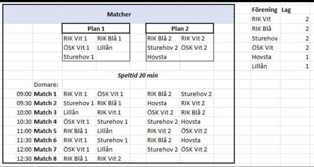Select 'ÖSK Vit' in the Förening list
Image resolution: width=314 pixels, height=167 pixels.
262,48
